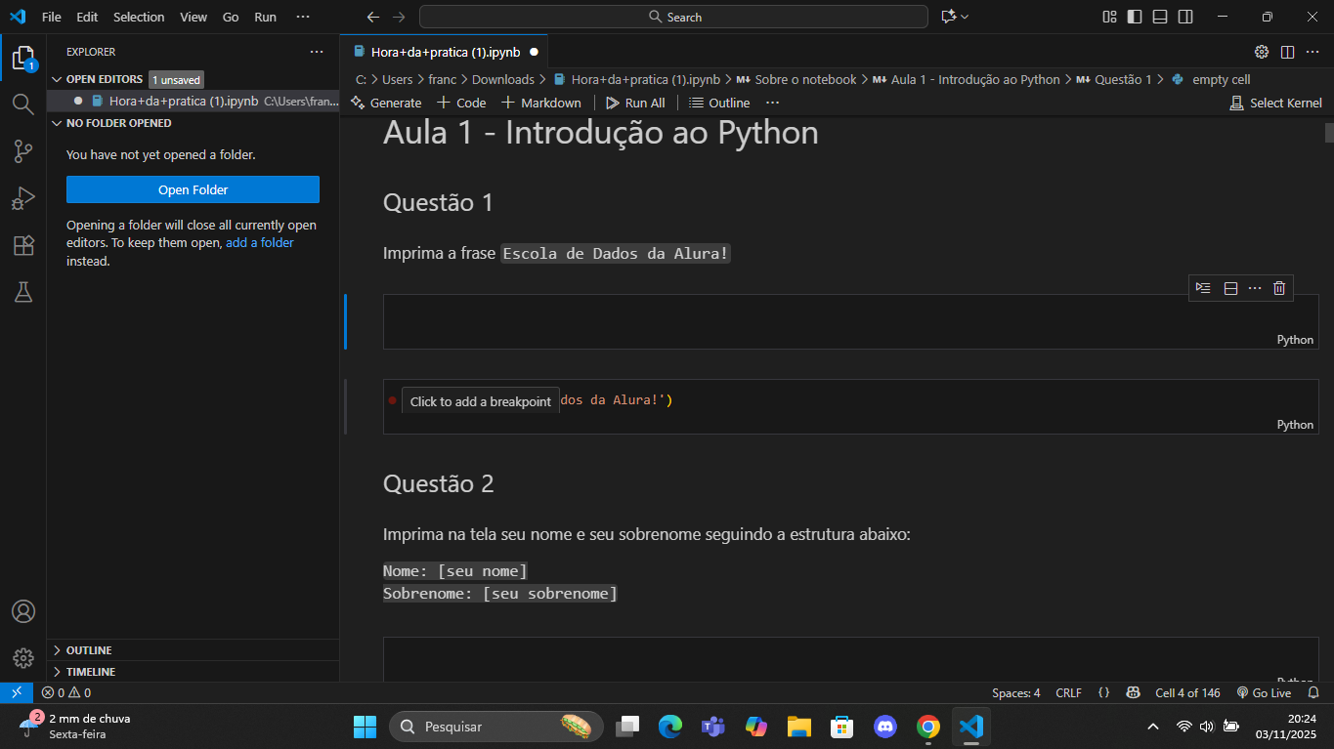Execute cell and cells below
Screen dimensions: 1334x749
click(x=1203, y=287)
